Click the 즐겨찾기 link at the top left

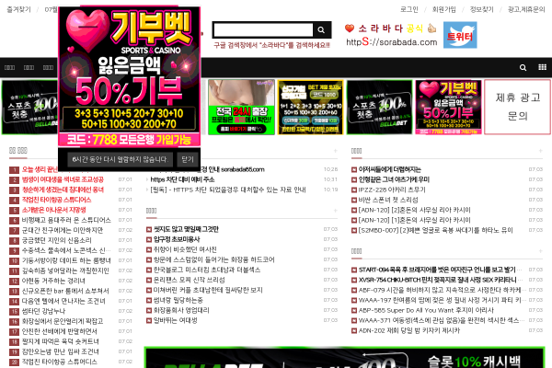click(x=18, y=9)
